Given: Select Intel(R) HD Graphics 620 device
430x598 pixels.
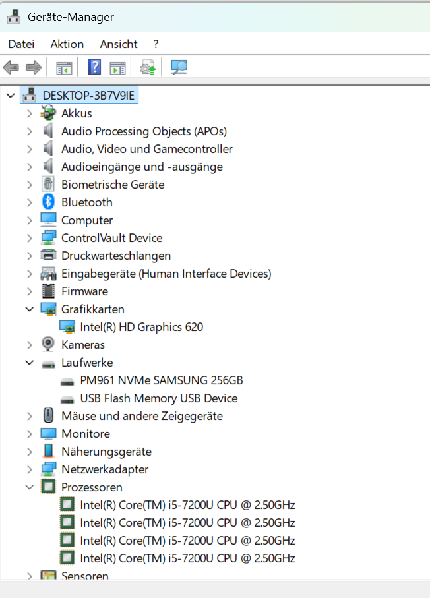Looking at the screenshot, I should point(142,327).
